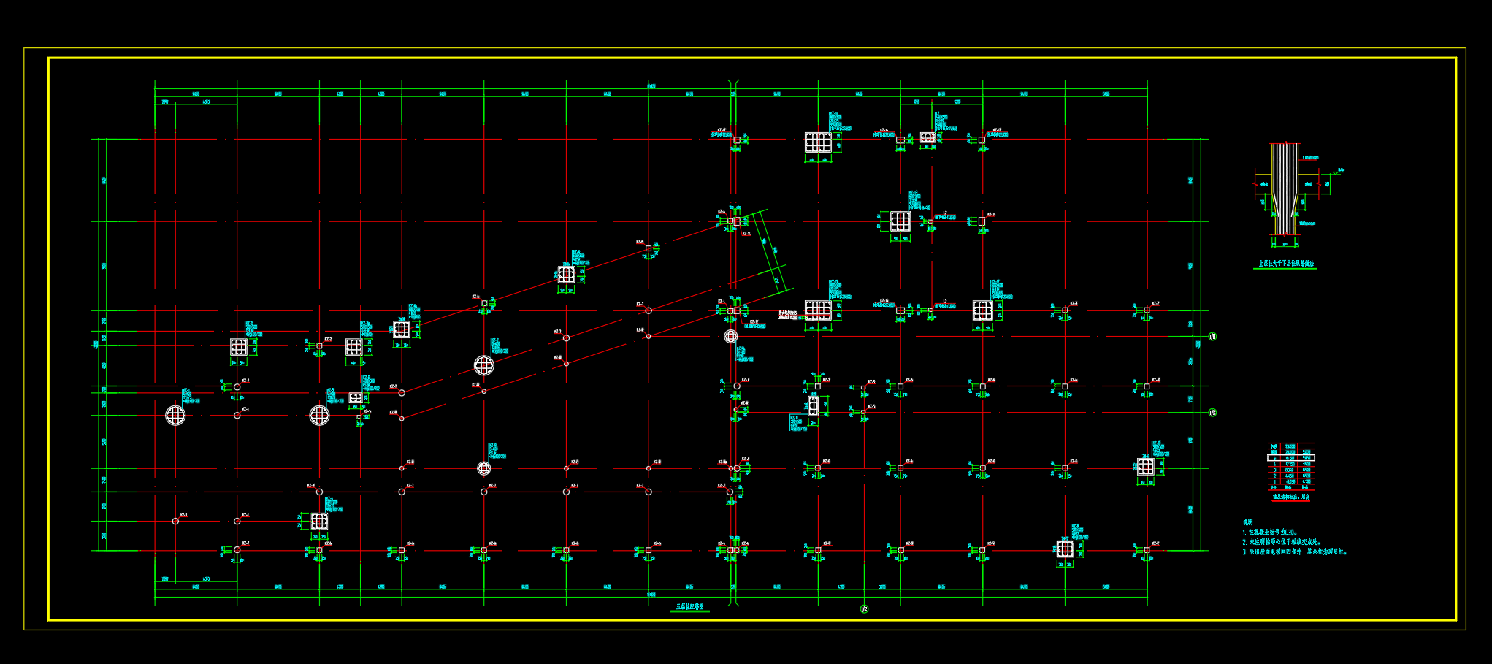Image resolution: width=1492 pixels, height=664 pixels.
Task: Select the underlined plan title below the drawing
Action: point(689,607)
